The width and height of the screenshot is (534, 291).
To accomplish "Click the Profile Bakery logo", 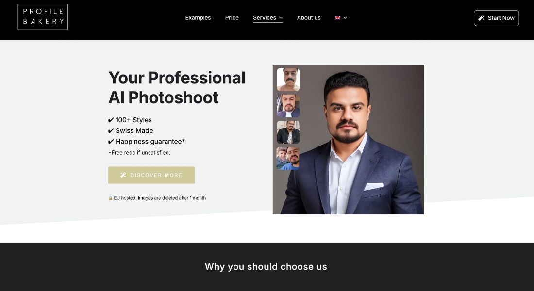I will 43,17.
